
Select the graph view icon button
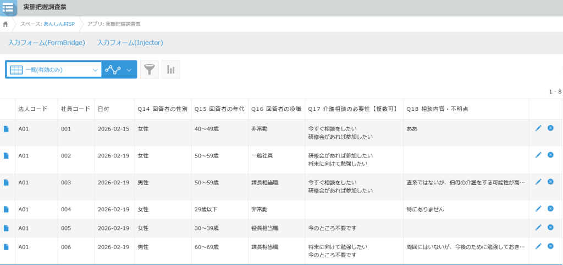pyautogui.click(x=113, y=70)
